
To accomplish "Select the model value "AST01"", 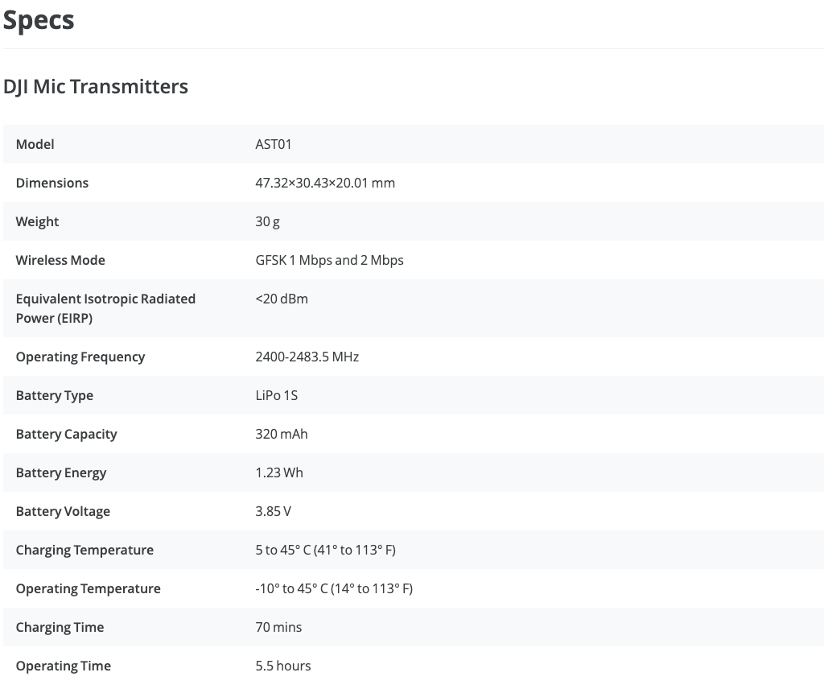I will pos(274,144).
